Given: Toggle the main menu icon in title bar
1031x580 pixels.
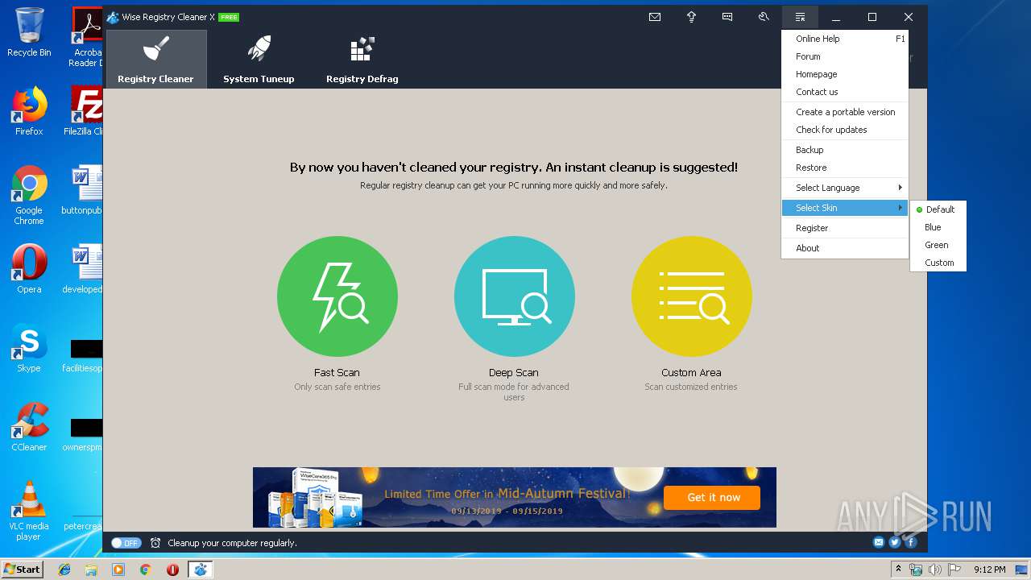Looking at the screenshot, I should (800, 17).
